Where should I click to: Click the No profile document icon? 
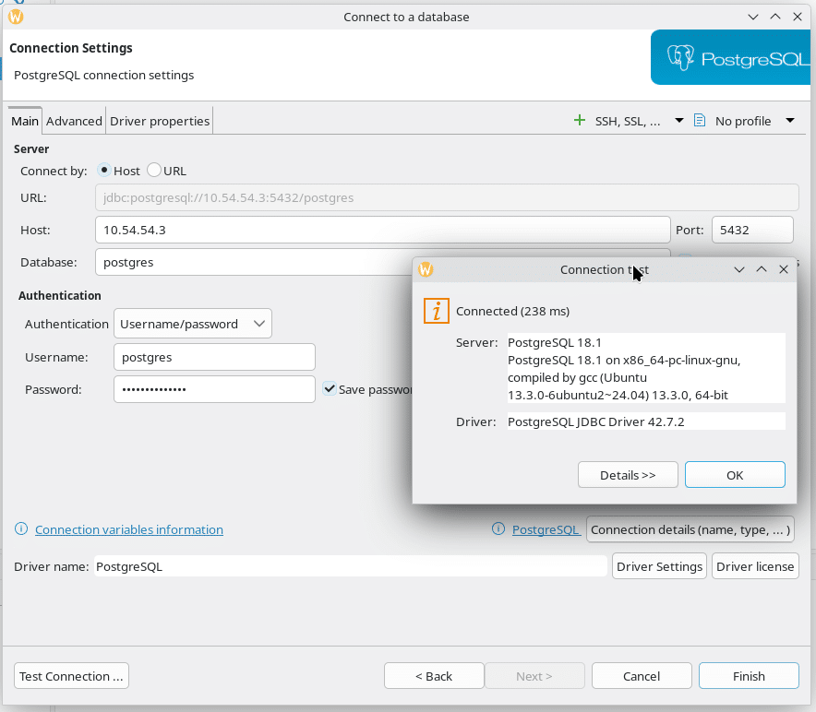700,121
